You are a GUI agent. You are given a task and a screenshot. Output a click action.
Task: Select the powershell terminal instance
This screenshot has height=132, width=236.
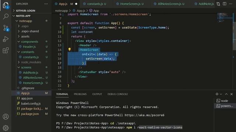[x=225, y=106]
